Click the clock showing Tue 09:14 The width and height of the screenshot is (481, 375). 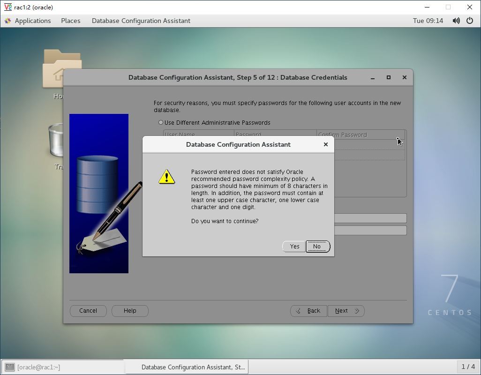click(x=428, y=21)
